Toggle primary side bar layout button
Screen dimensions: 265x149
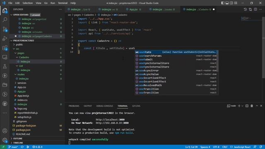(x=223, y=3)
